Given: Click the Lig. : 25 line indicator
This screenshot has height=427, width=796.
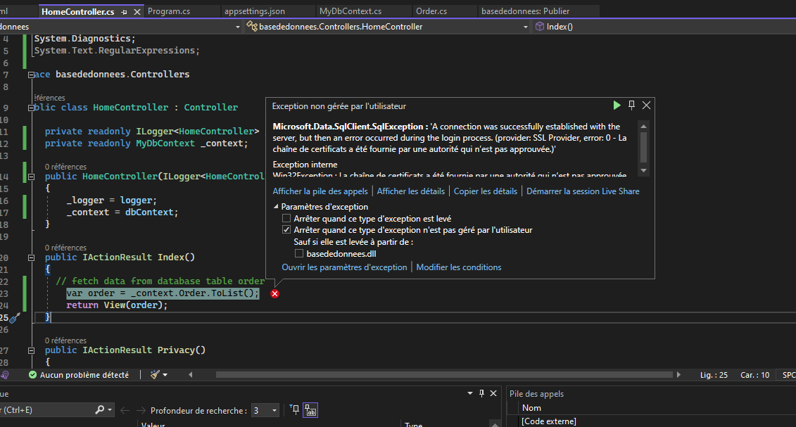Looking at the screenshot, I should (714, 375).
